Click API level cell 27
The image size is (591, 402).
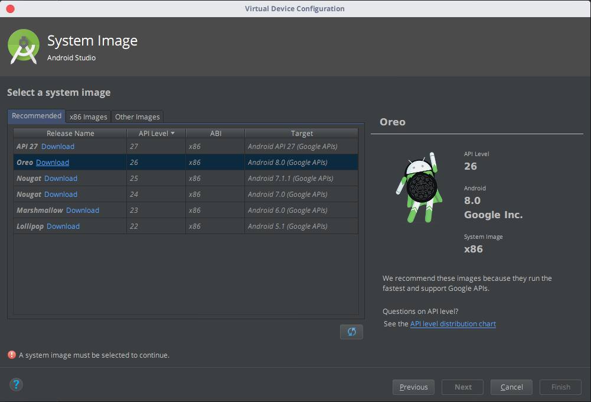click(156, 147)
